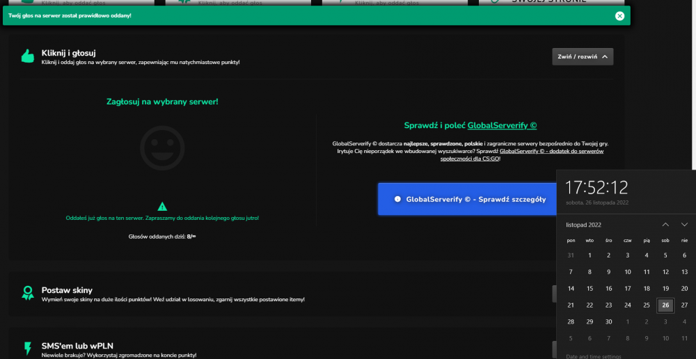Select greyed day 31 of previous month
696x359 pixels.
click(571, 255)
